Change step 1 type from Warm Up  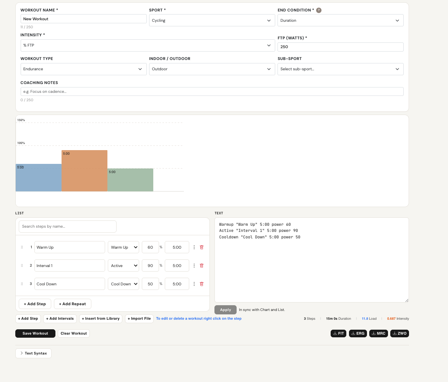(123, 247)
